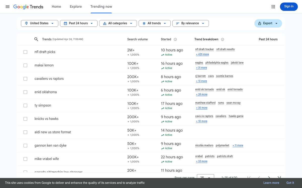The width and height of the screenshot is (302, 188).
Task: Select the makai lemon row checkbox
Action: click(x=25, y=65)
